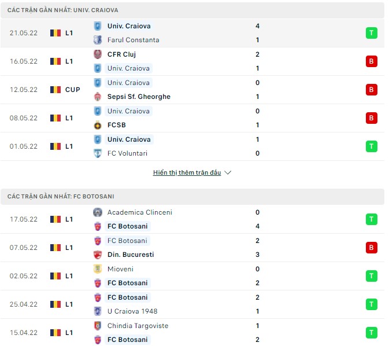The width and height of the screenshot is (389, 346).
Task: Click the Academica Clinceni team crest
Action: tap(98, 212)
